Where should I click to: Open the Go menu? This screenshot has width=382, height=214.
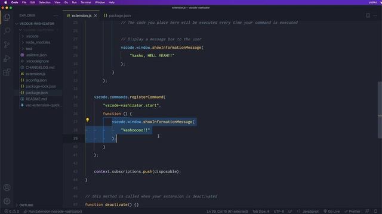(x=66, y=2)
